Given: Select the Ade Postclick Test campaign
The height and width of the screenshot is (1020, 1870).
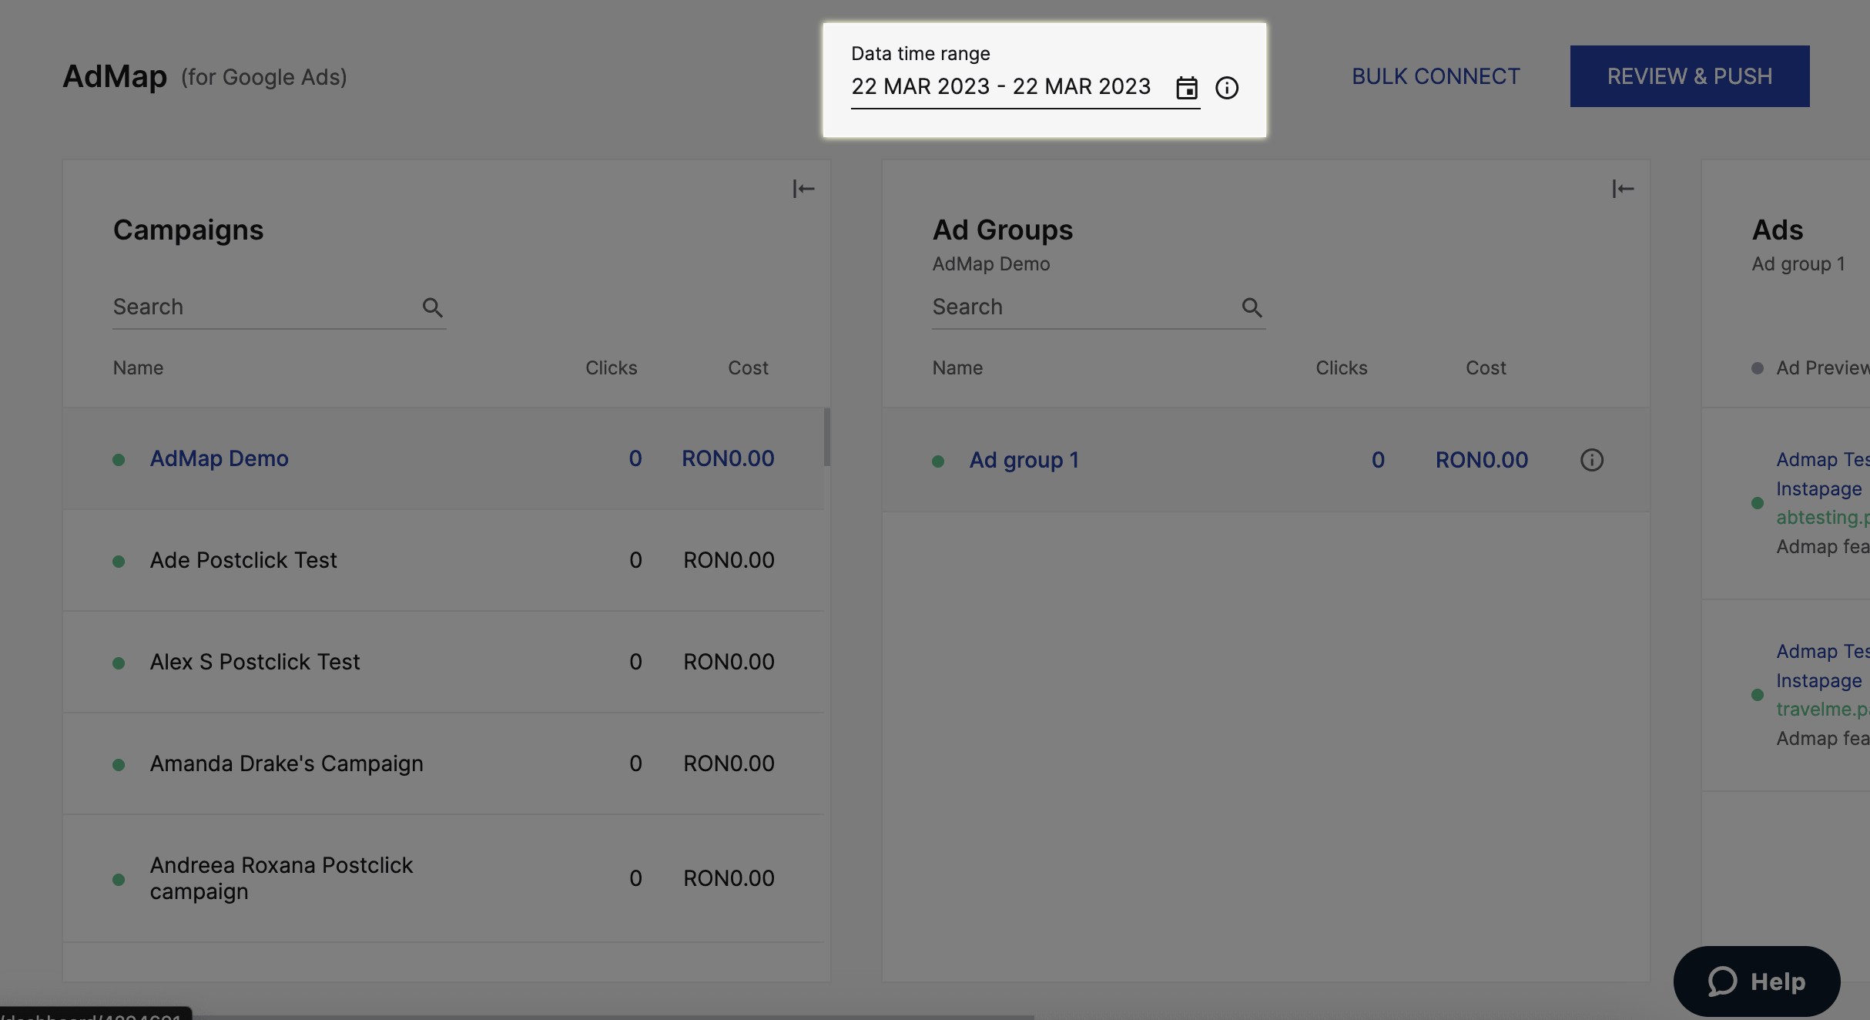Looking at the screenshot, I should (x=243, y=560).
